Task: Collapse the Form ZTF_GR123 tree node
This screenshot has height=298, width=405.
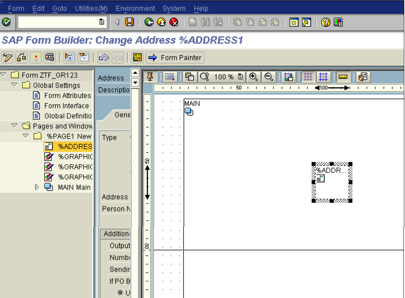Action: (x=3, y=75)
